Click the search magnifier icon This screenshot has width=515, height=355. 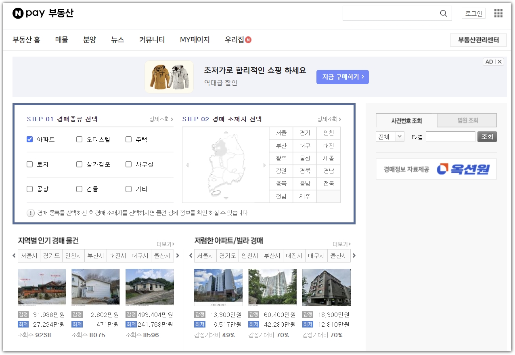click(x=443, y=13)
